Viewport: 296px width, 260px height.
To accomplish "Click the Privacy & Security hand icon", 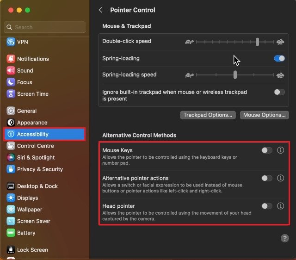I will (11, 169).
